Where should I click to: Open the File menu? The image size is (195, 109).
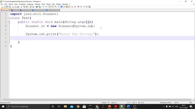(2, 4)
